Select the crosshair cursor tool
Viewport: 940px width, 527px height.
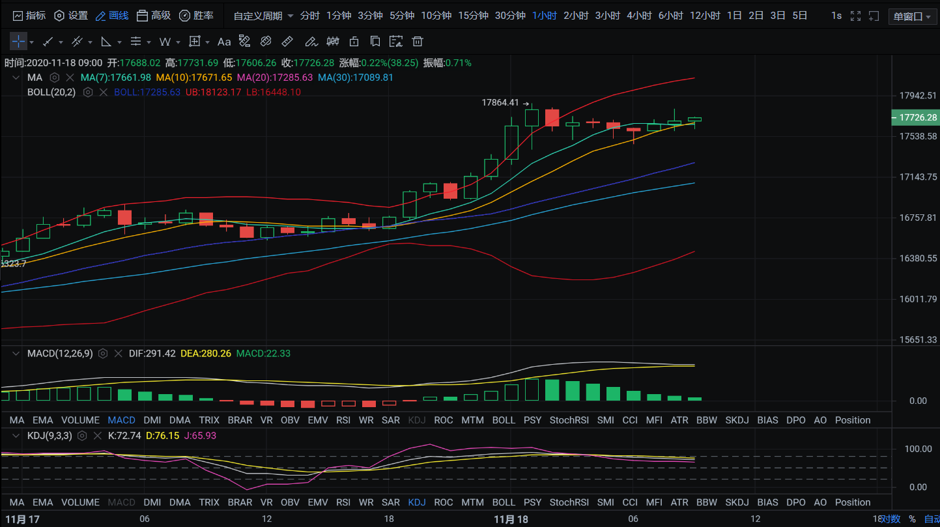click(x=18, y=42)
